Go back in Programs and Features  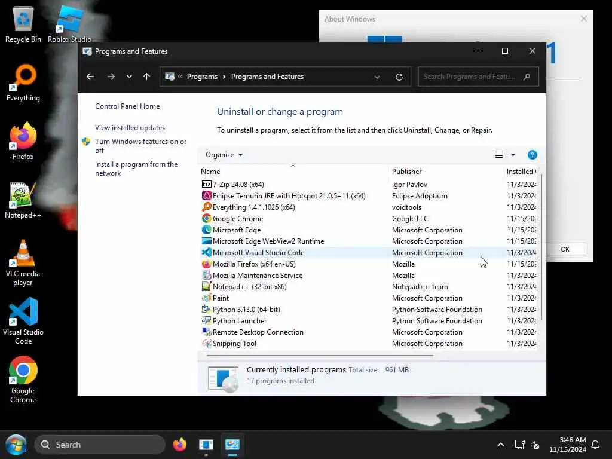pos(90,76)
